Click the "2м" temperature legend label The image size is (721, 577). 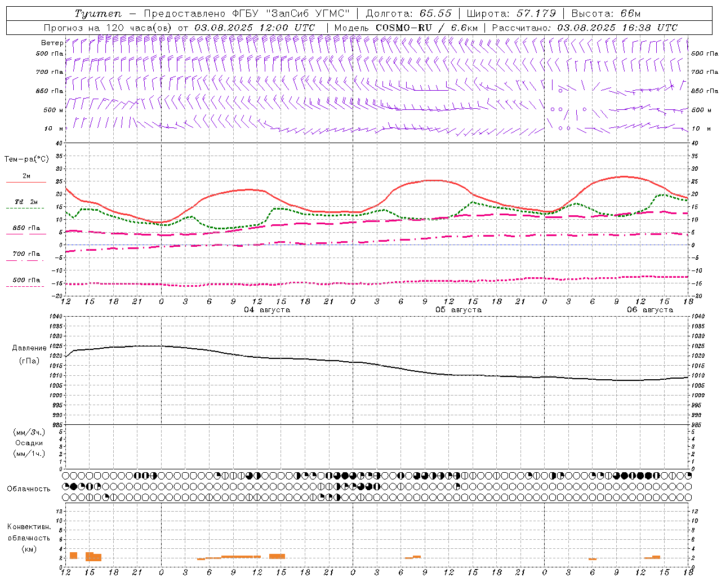pyautogui.click(x=26, y=176)
